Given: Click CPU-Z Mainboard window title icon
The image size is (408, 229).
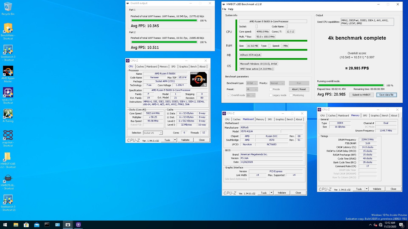Looking at the screenshot, I should (x=224, y=113).
